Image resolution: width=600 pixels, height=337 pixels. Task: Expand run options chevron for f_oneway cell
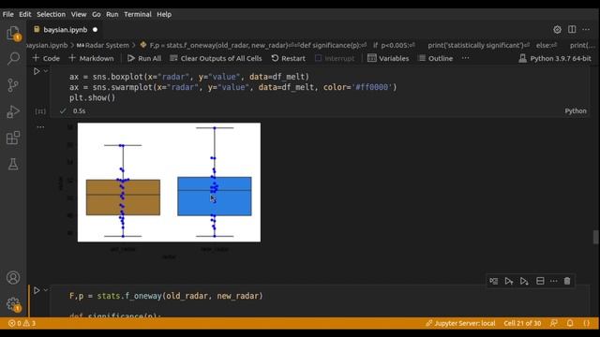tap(46, 290)
